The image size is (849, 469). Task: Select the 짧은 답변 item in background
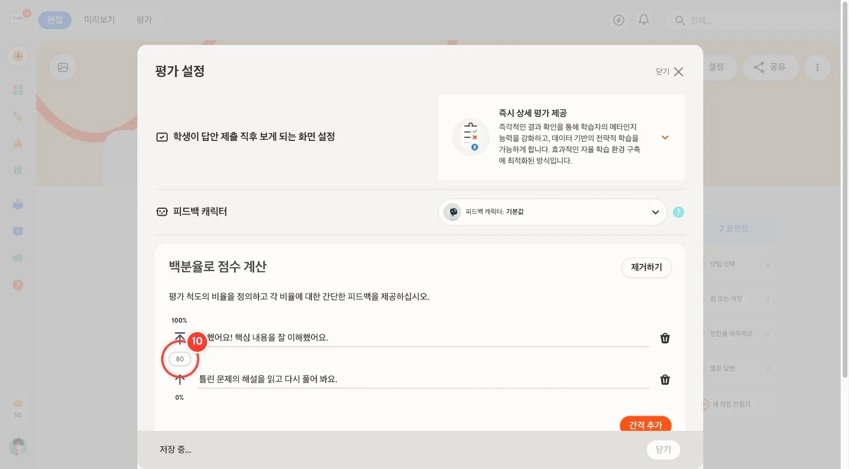coord(723,368)
